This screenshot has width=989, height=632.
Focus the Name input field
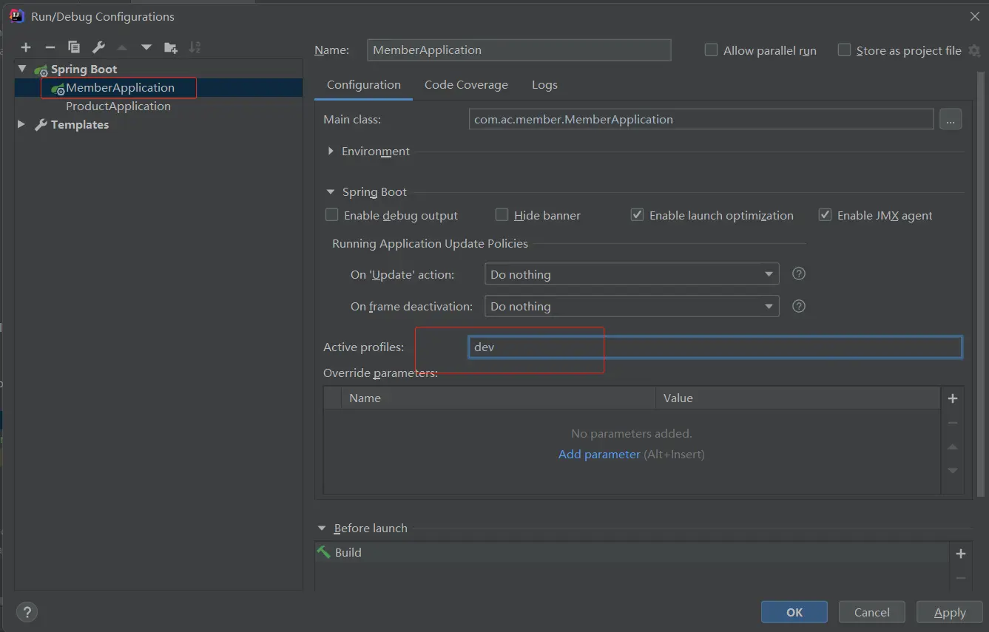(519, 50)
